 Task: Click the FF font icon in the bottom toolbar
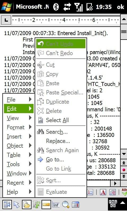click(x=37, y=205)
